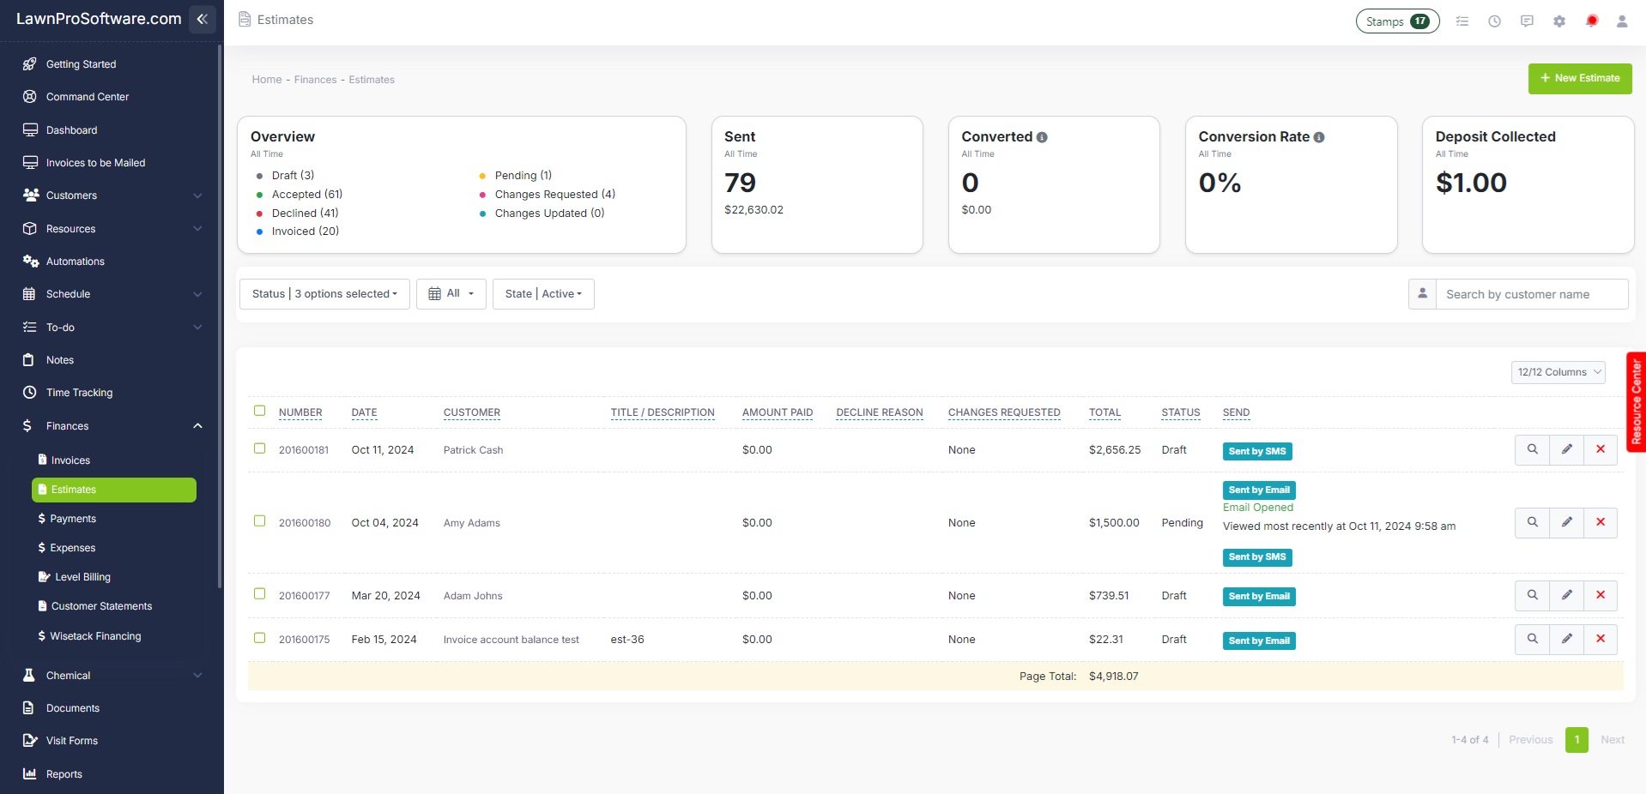The width and height of the screenshot is (1646, 794).
Task: Collapse the sidebar with the double-chevron icon
Action: coord(203,19)
